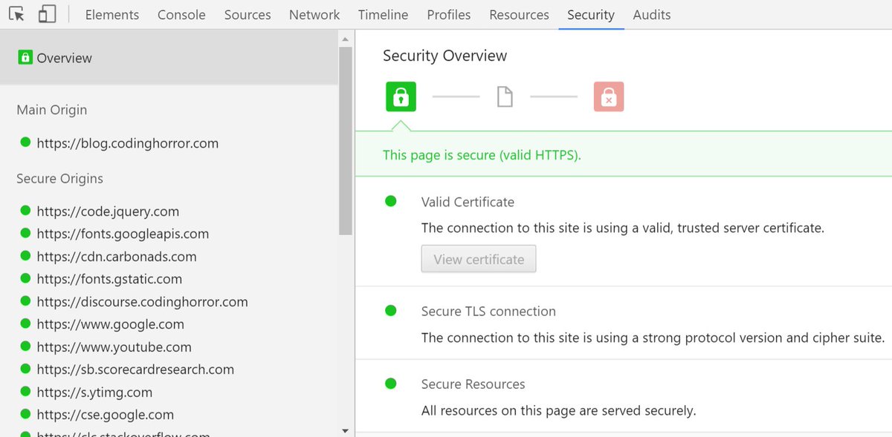This screenshot has height=437, width=892.
Task: Click the inspect element cursor icon
Action: [17, 14]
